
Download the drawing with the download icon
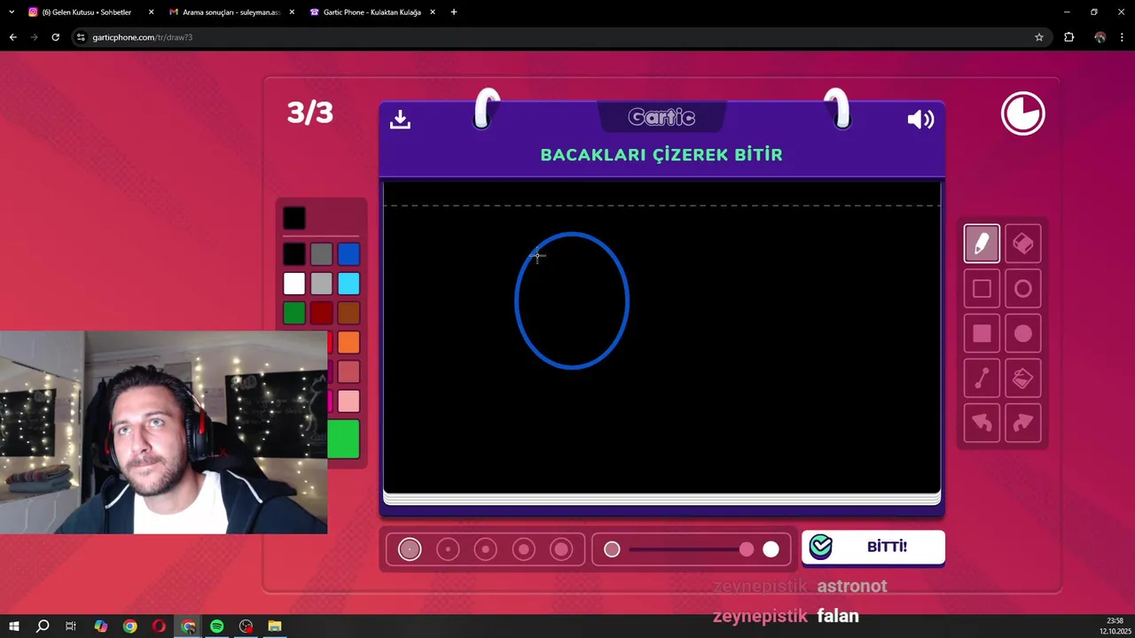400,120
